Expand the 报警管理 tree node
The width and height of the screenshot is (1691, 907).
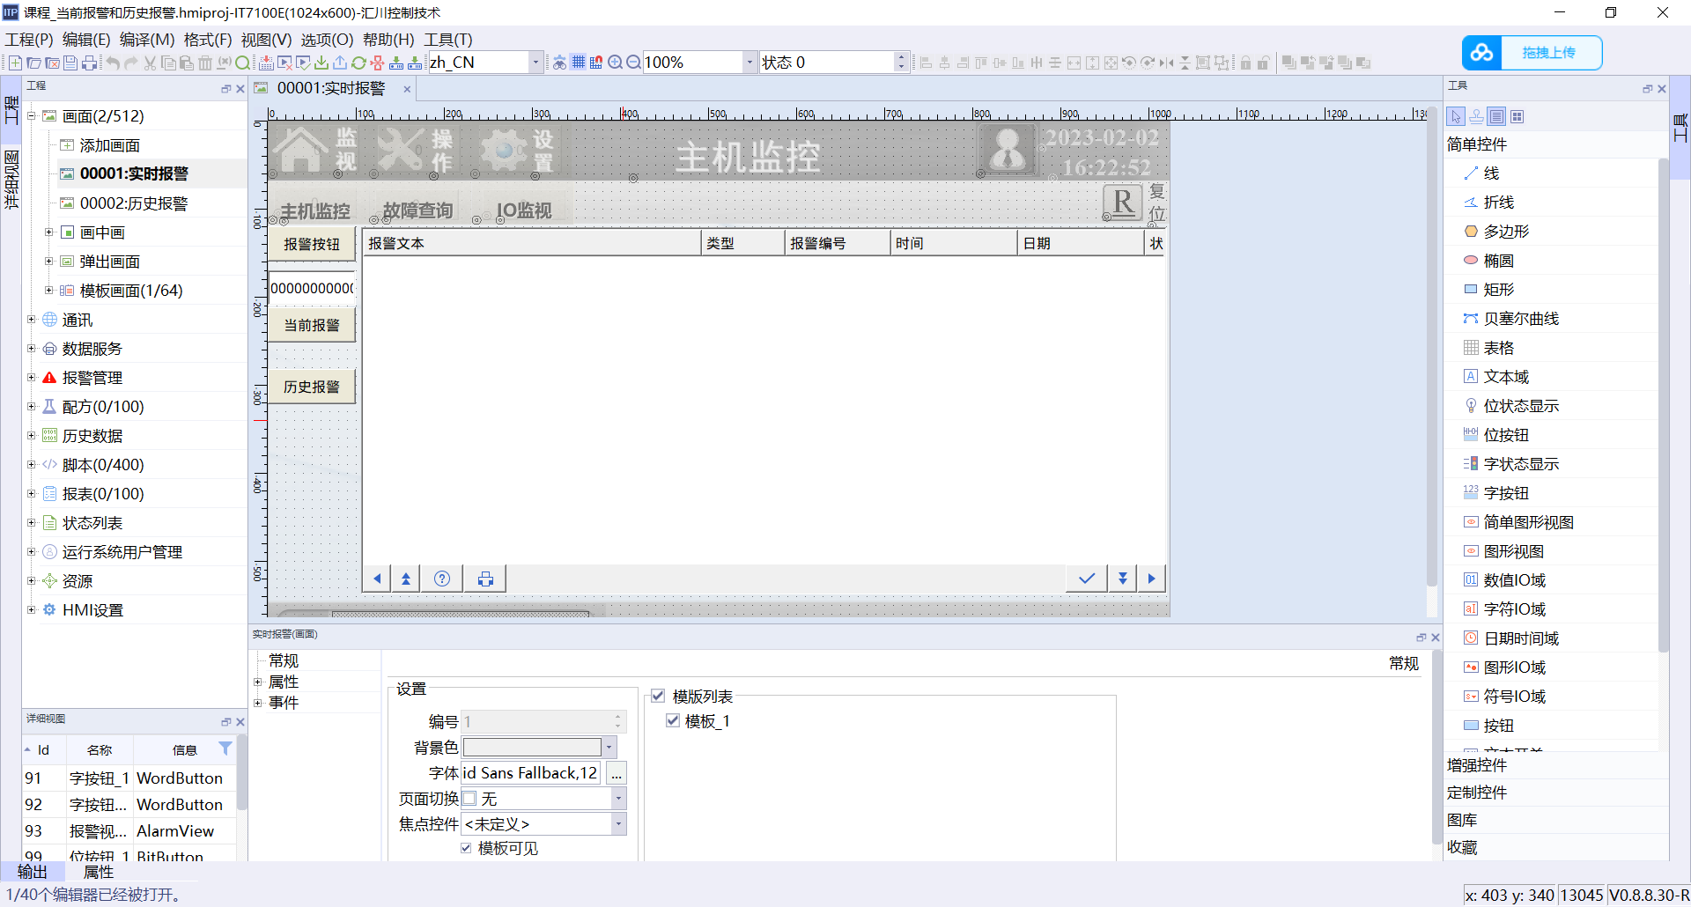(x=32, y=378)
